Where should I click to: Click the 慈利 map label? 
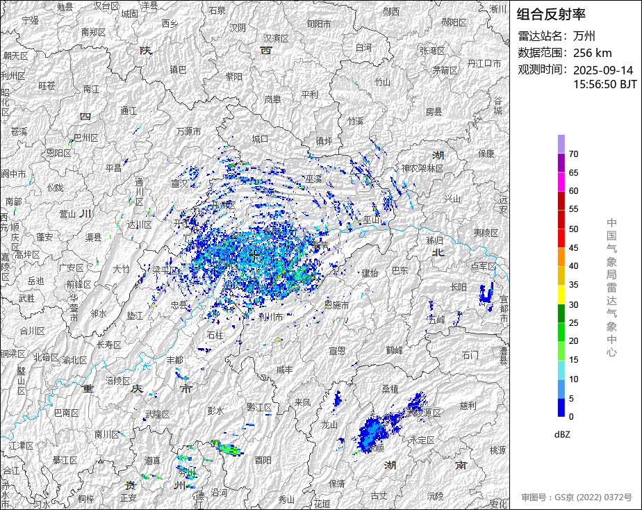[x=468, y=406]
